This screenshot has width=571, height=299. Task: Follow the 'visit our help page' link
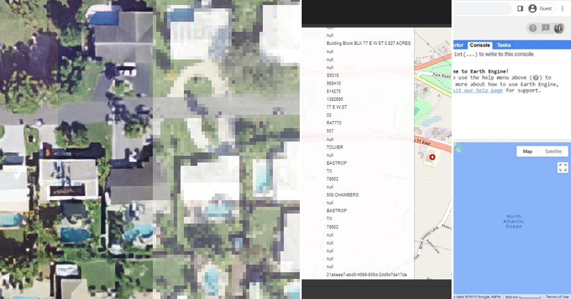[478, 91]
